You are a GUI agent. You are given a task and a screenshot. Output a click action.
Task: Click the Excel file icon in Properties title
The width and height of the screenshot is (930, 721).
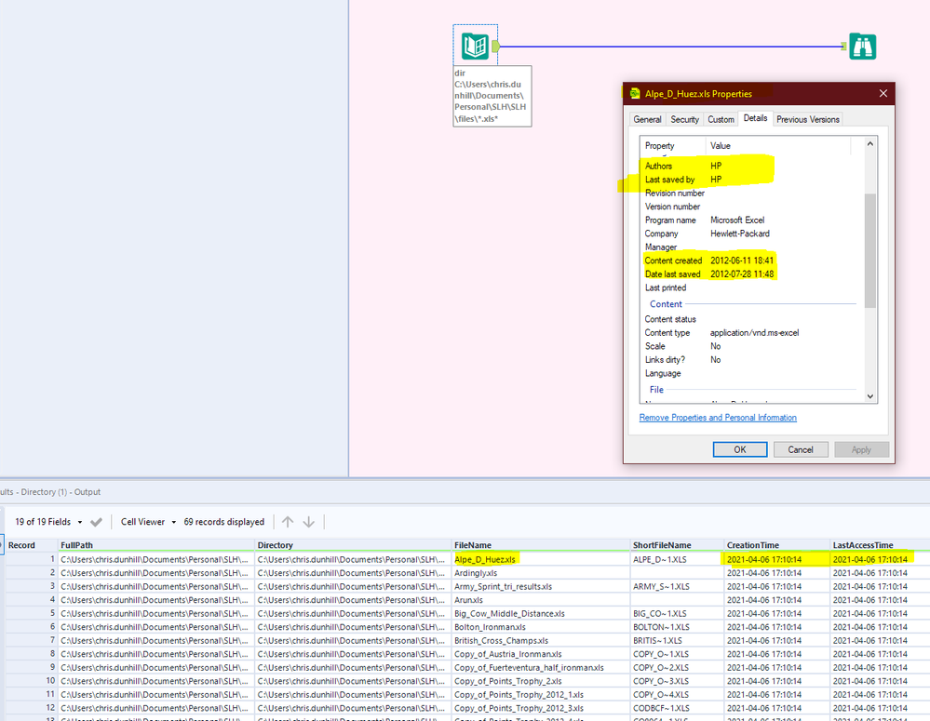coord(635,93)
